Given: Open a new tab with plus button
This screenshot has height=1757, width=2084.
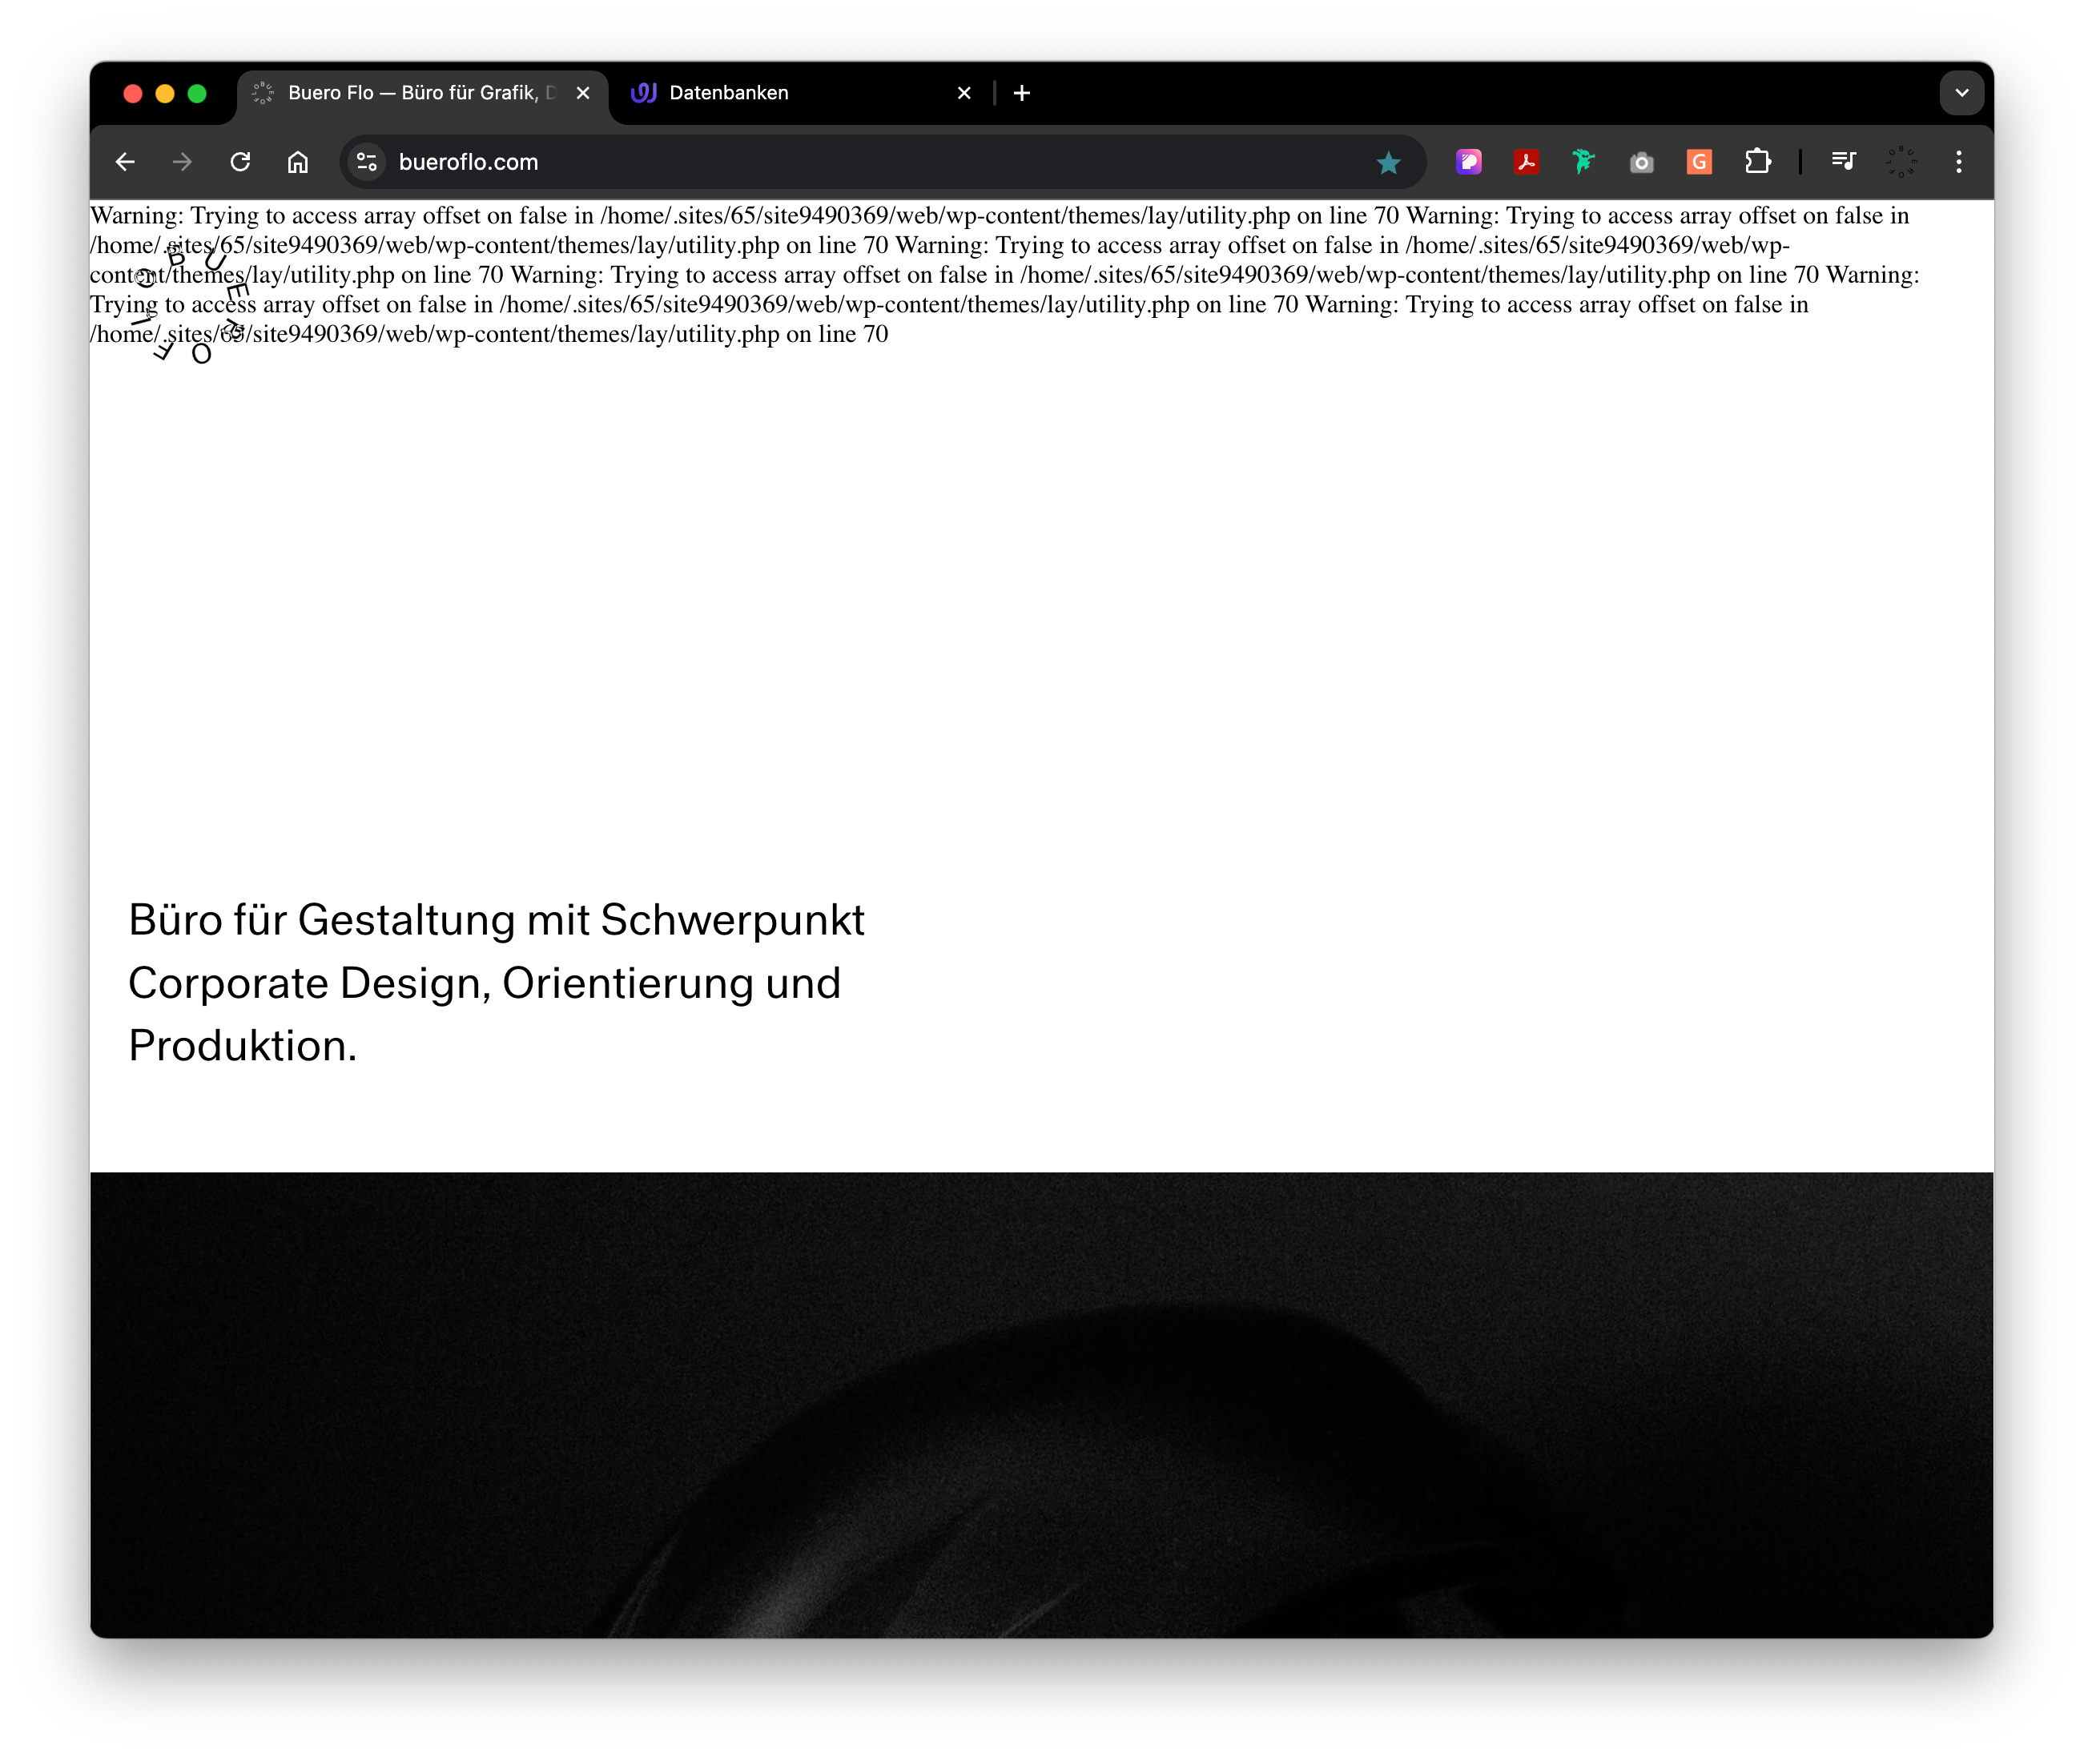Looking at the screenshot, I should coord(1022,94).
